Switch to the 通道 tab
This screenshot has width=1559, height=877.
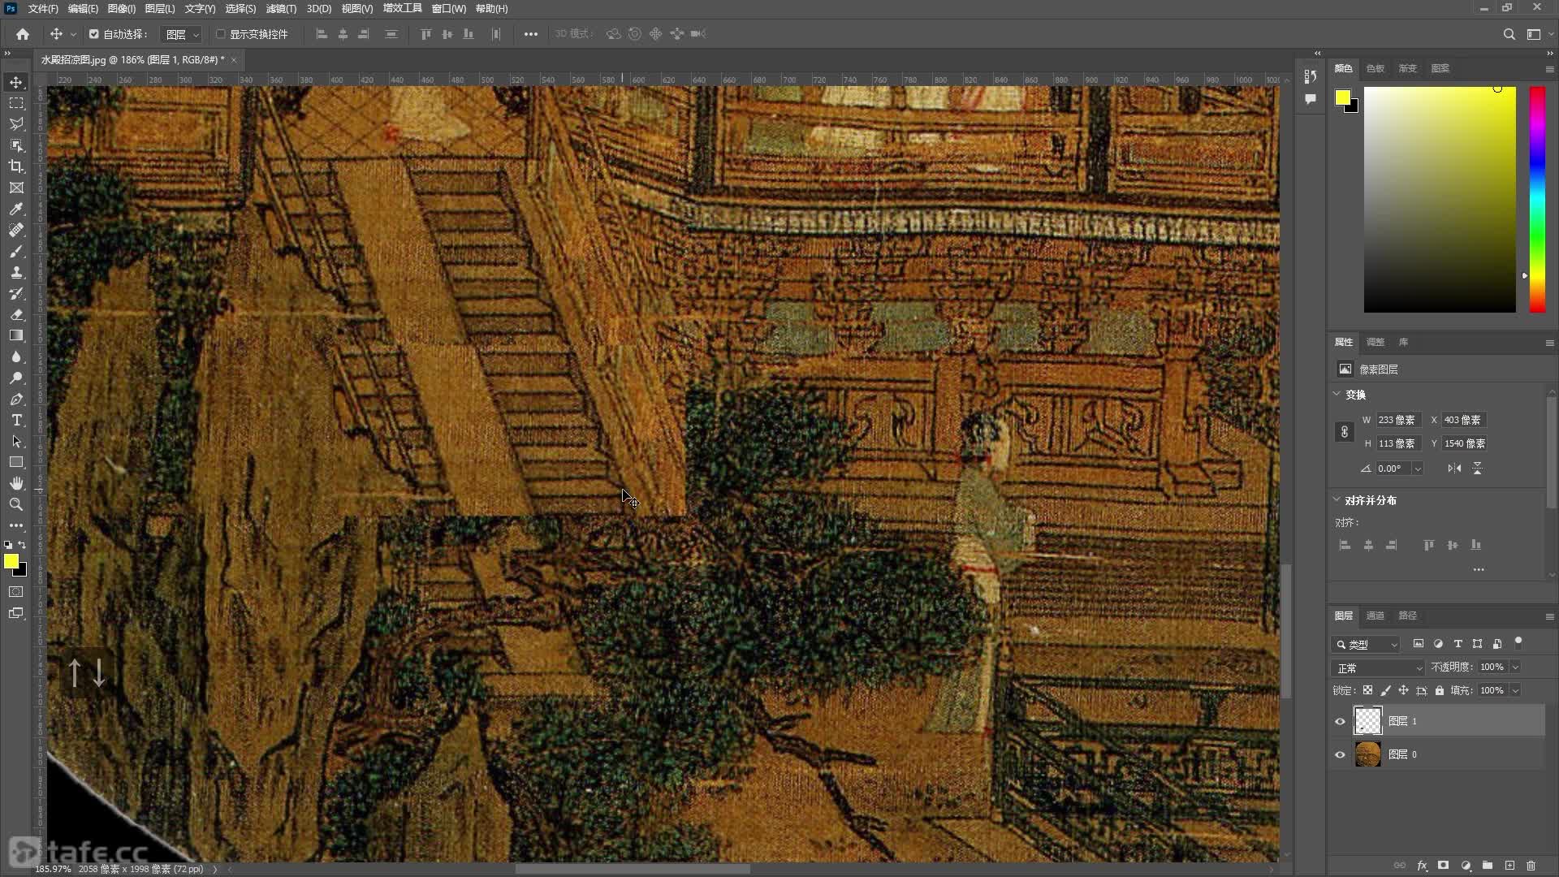[x=1375, y=616]
